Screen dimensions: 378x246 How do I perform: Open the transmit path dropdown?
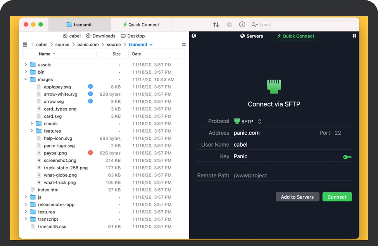point(151,45)
